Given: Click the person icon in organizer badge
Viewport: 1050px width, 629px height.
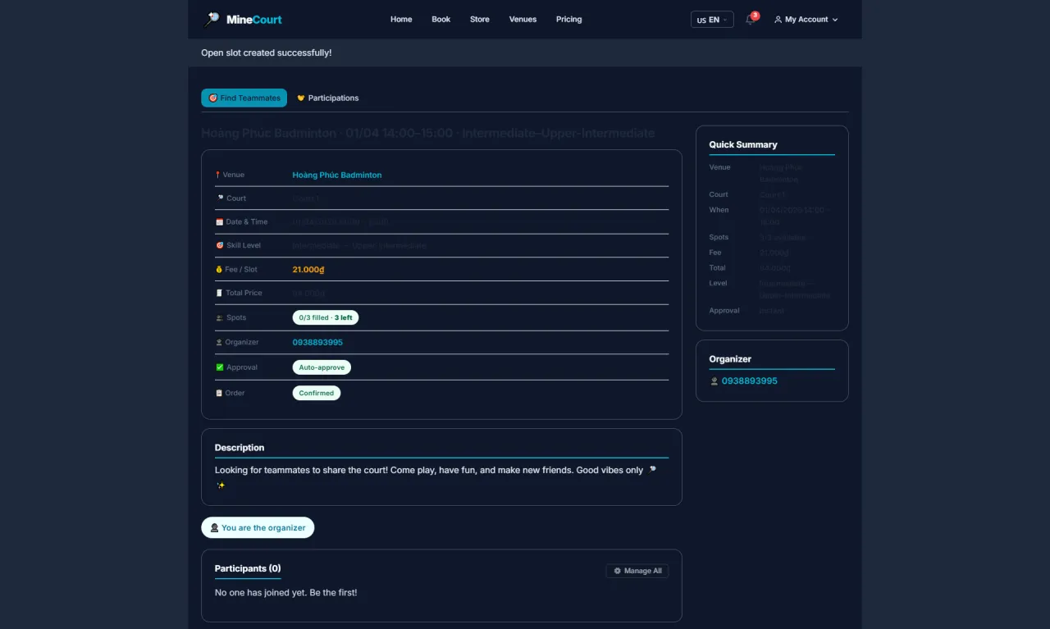Looking at the screenshot, I should [214, 528].
